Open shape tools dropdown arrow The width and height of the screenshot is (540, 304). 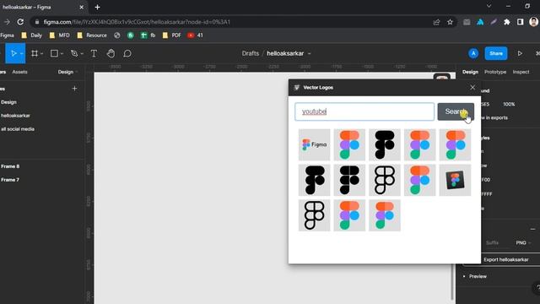[x=62, y=54]
